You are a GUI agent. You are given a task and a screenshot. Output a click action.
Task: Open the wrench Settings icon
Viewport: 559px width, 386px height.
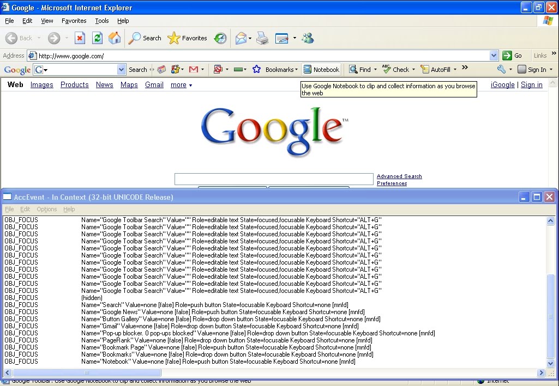(x=501, y=69)
